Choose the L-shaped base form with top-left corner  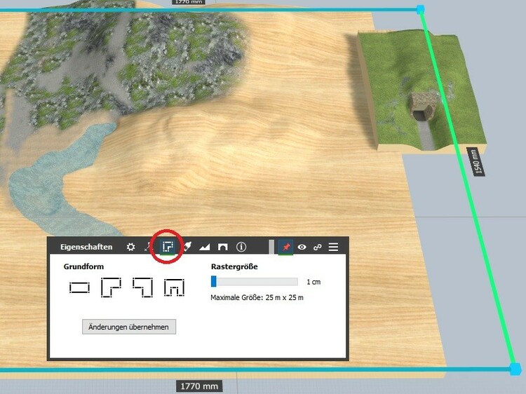pyautogui.click(x=111, y=287)
